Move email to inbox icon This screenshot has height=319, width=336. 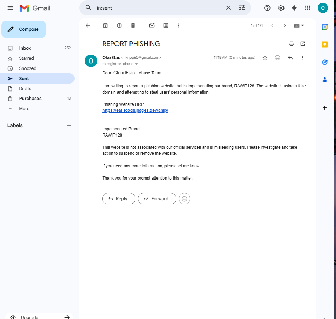click(x=166, y=26)
